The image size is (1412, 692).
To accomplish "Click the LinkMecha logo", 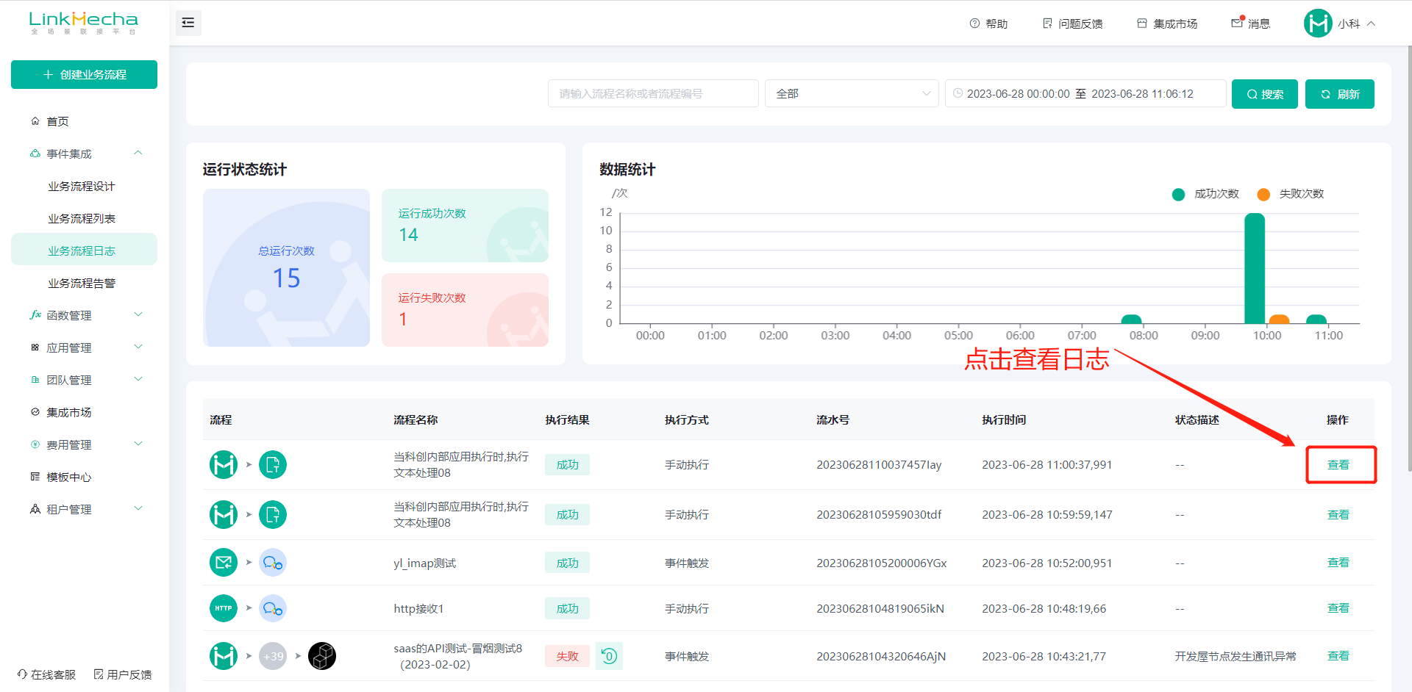I will coord(84,23).
